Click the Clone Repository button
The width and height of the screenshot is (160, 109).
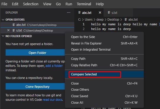point(35,86)
